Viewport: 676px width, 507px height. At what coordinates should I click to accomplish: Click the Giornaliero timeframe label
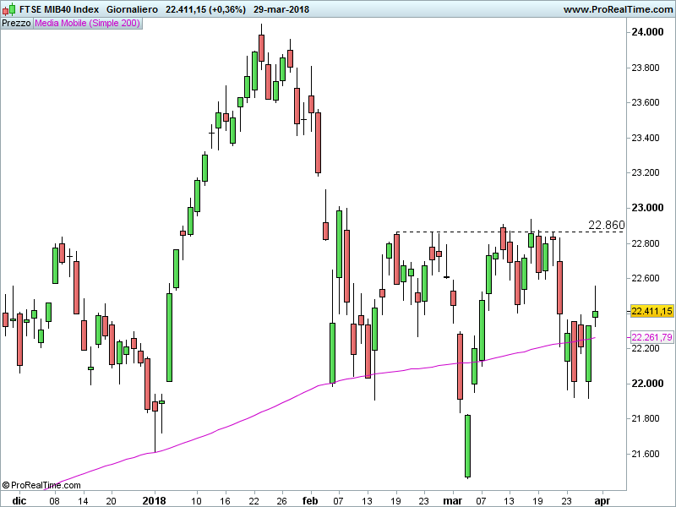[x=133, y=9]
